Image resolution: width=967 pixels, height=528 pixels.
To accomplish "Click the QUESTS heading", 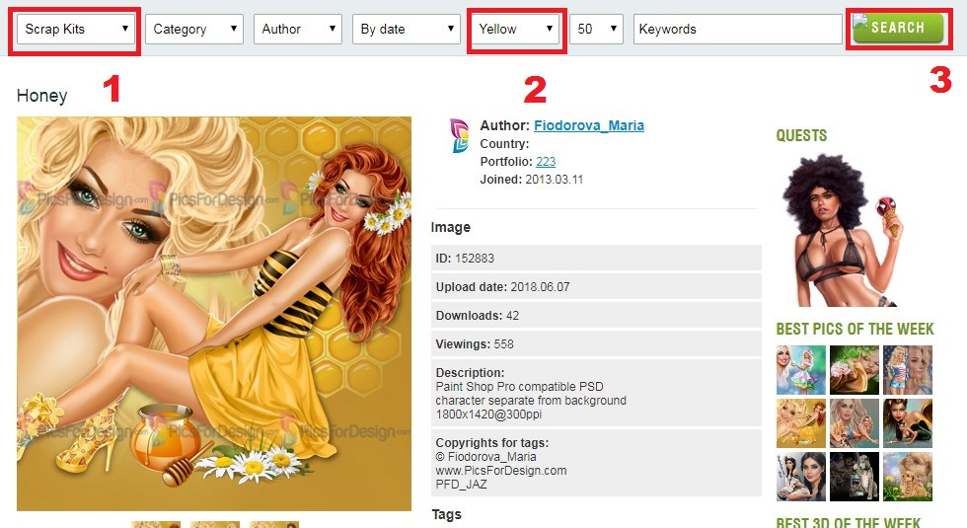I will click(801, 136).
